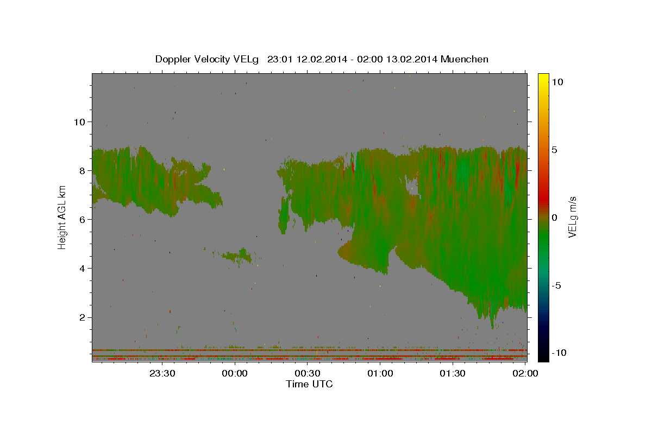Click the yellow top of the colorbar
The width and height of the screenshot is (652, 434).
pyautogui.click(x=543, y=78)
